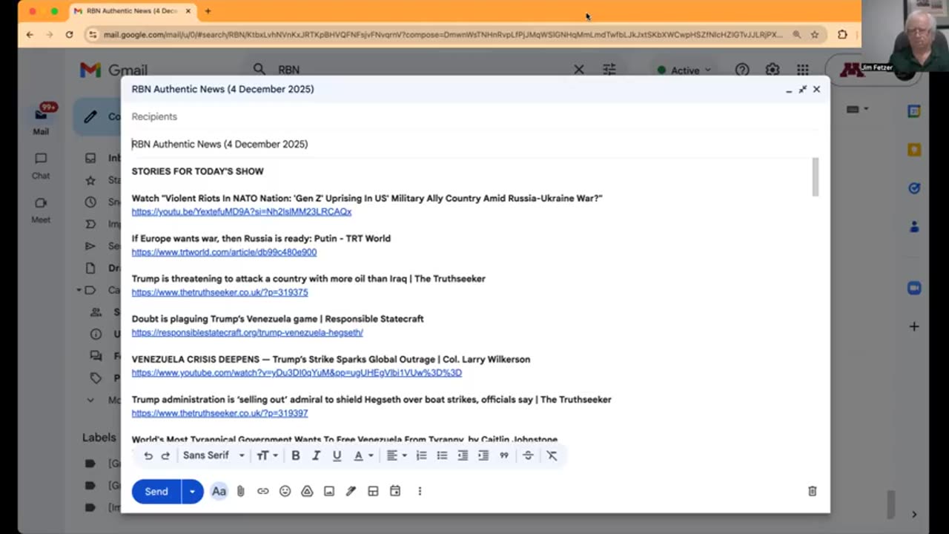The height and width of the screenshot is (534, 949).
Task: Increase the indent level
Action: [x=483, y=455]
